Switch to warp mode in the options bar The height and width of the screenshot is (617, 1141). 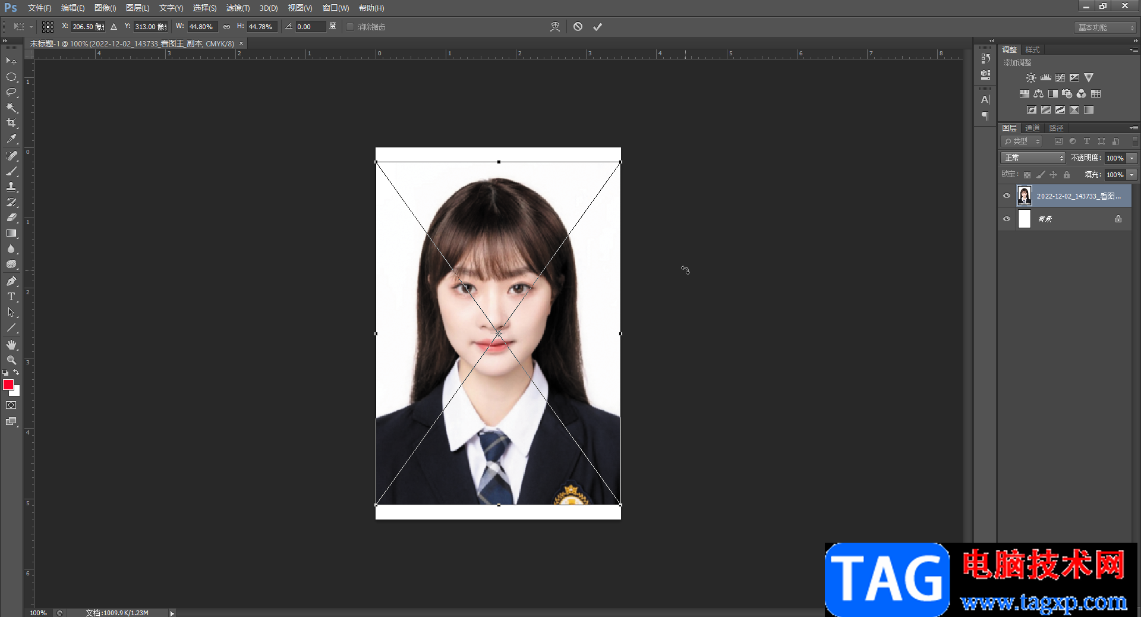click(555, 27)
